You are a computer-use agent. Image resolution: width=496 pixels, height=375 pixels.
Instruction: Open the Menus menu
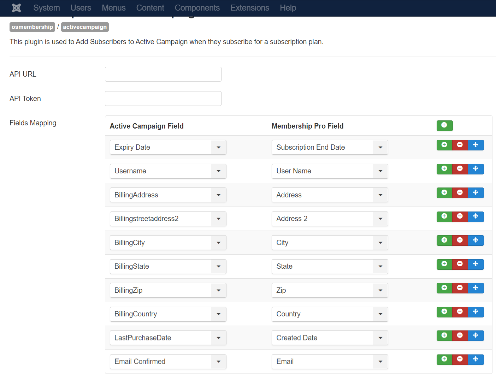coord(113,8)
